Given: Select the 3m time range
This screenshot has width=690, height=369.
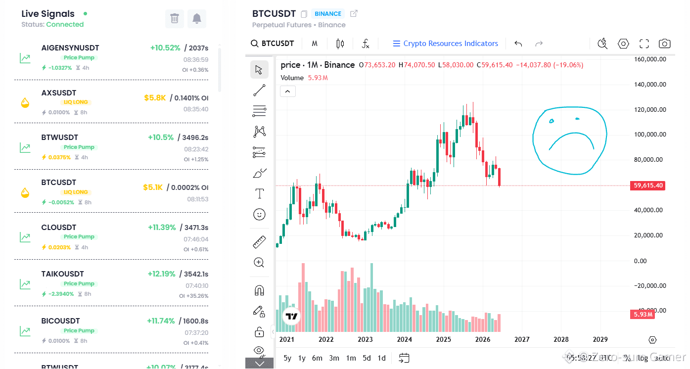Looking at the screenshot, I should [x=334, y=358].
